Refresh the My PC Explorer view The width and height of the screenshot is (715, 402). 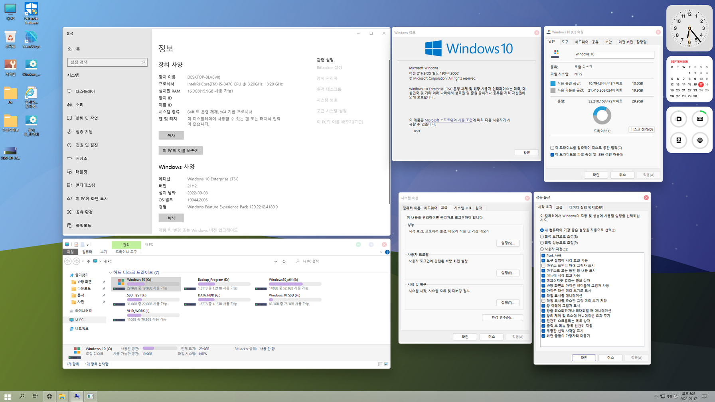pos(284,261)
